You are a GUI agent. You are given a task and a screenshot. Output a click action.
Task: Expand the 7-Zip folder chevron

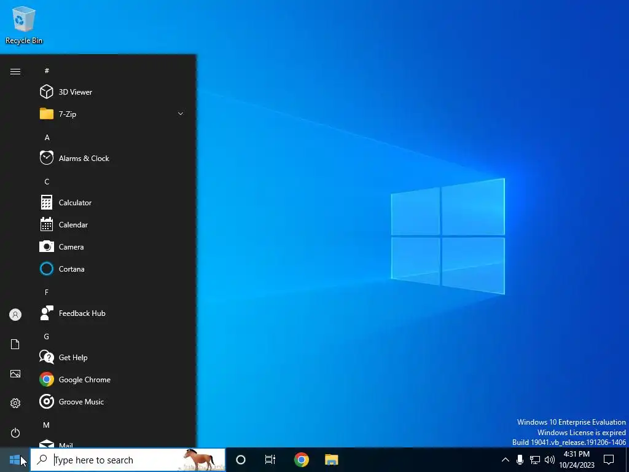click(x=181, y=114)
